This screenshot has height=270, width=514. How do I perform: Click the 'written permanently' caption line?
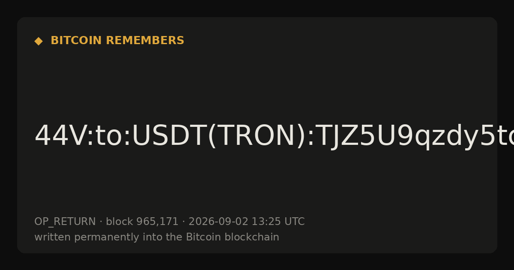157,237
